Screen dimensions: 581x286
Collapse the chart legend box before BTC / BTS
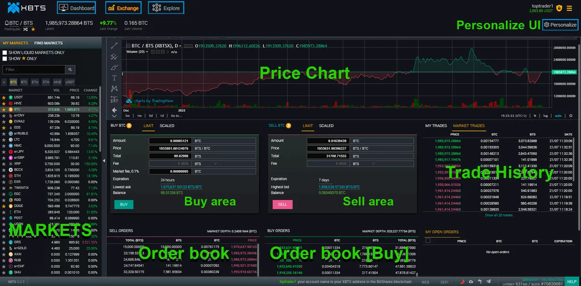[x=128, y=46]
